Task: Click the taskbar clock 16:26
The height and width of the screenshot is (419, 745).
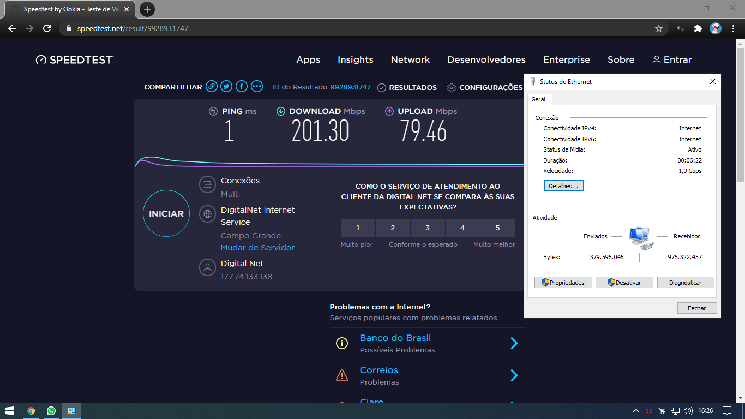Action: [x=705, y=411]
